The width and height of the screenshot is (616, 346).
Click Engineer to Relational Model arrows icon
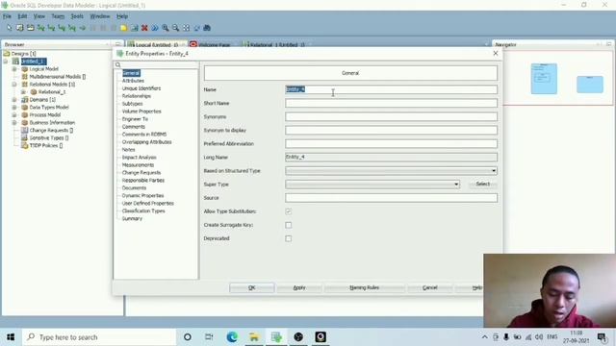tap(155, 28)
